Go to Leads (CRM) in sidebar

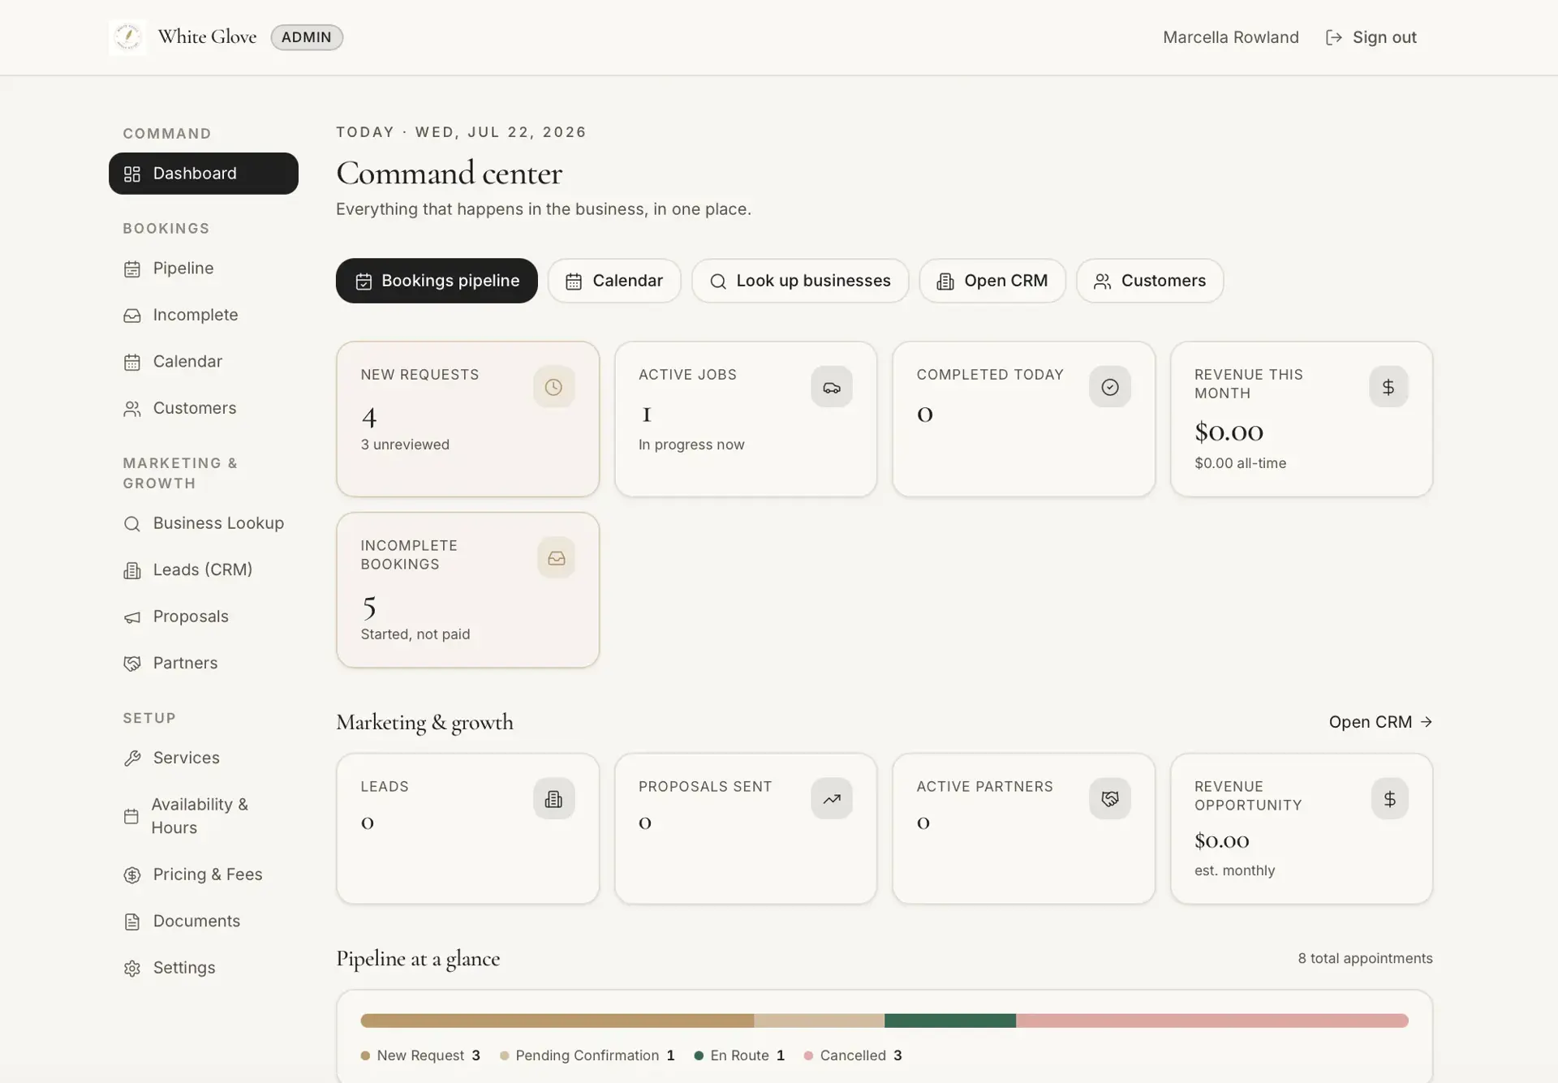coord(204,569)
